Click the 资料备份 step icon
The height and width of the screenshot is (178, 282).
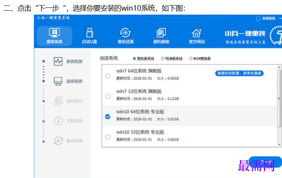[x=58, y=101]
